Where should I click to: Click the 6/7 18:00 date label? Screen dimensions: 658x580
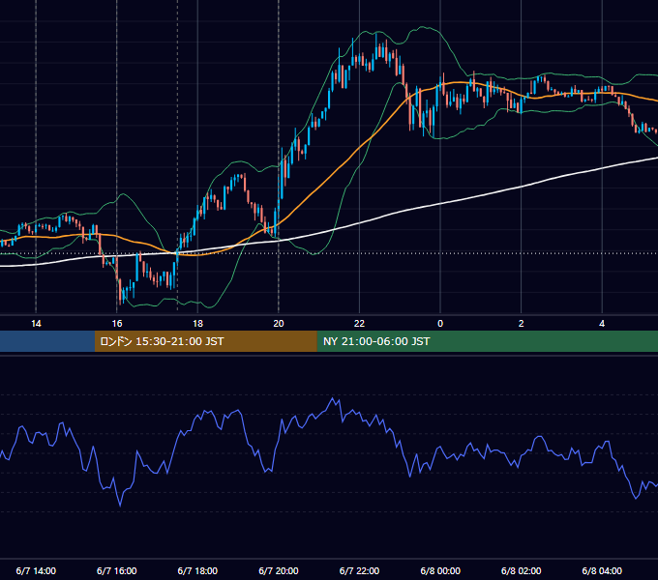coord(197,570)
